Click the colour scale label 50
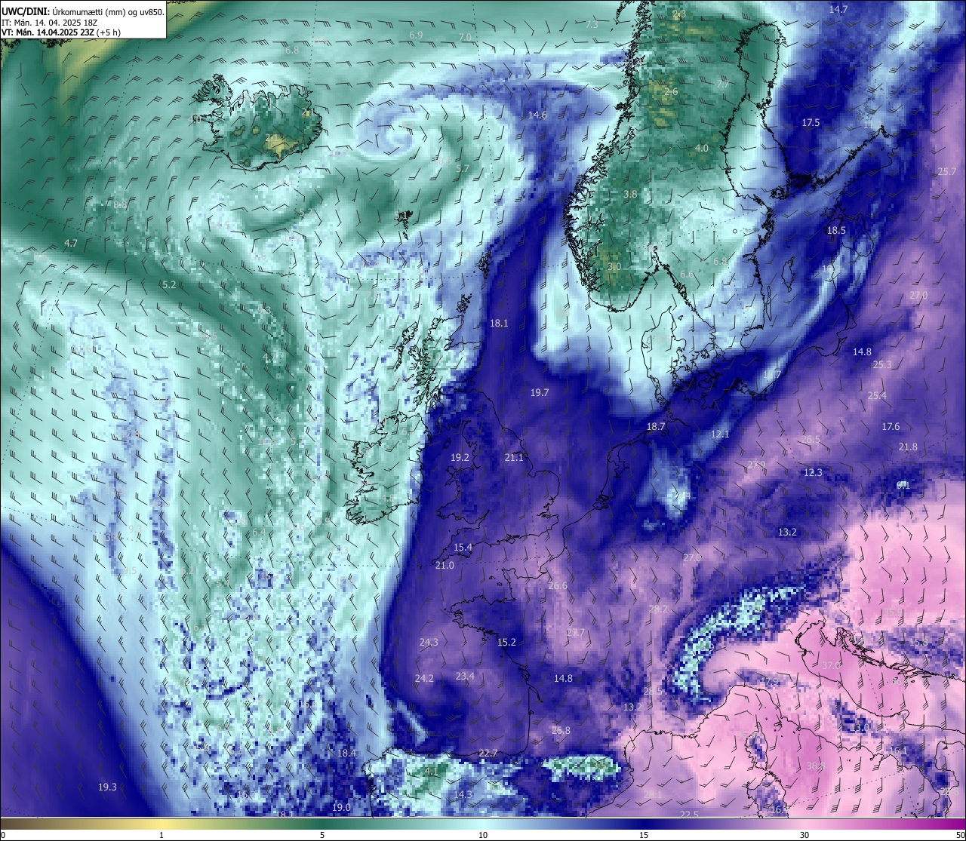Screen dimensions: 966x841 pyautogui.click(x=960, y=835)
